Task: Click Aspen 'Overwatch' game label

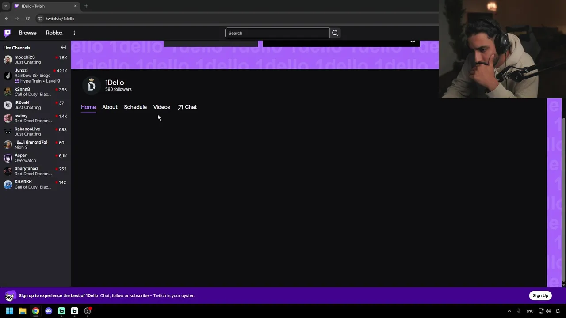Action: [x=25, y=160]
